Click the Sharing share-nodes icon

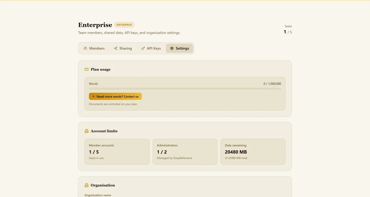[x=115, y=48]
